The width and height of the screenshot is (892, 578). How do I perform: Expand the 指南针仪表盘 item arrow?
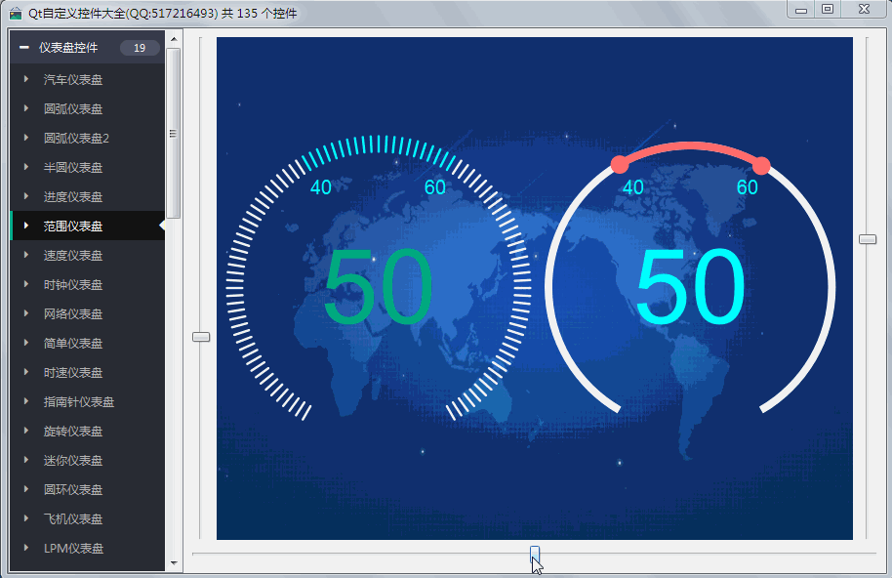coord(26,401)
